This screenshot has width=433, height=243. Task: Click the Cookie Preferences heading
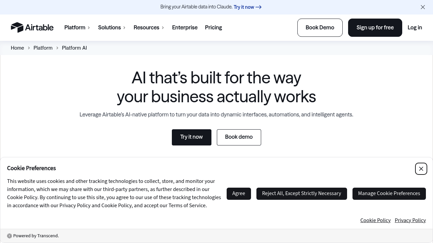[31, 168]
